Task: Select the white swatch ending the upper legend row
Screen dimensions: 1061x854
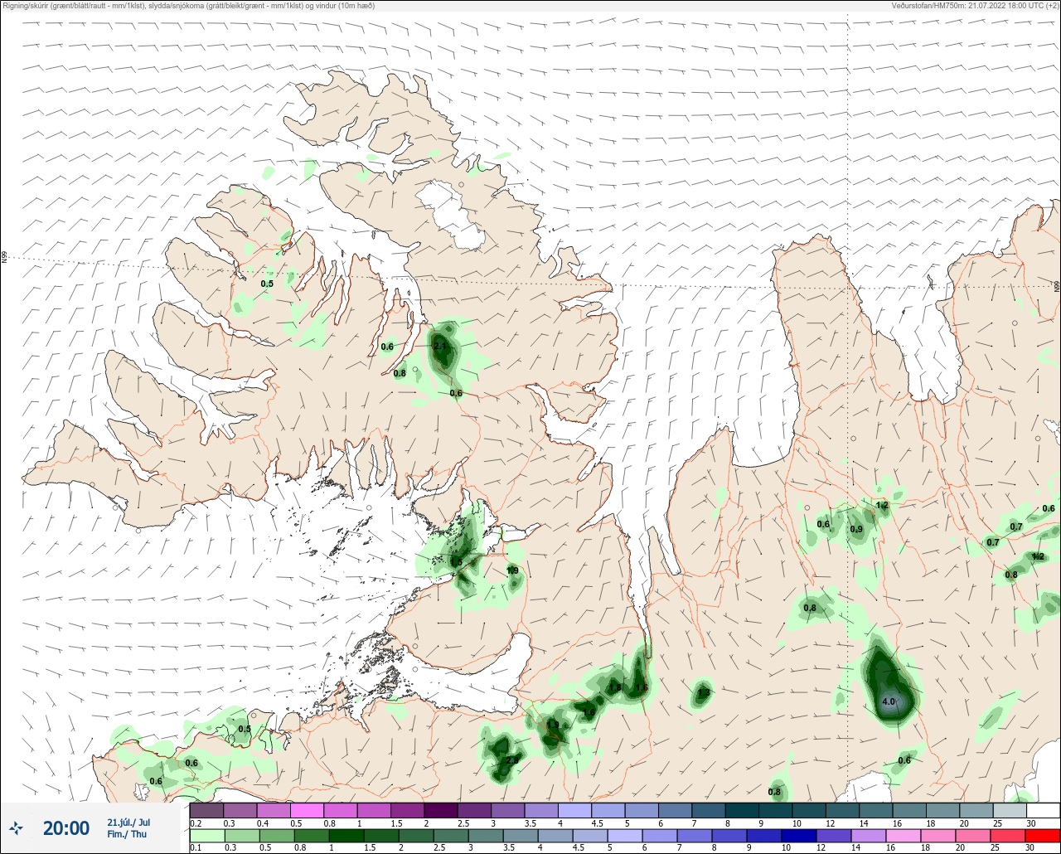Action: click(x=1042, y=810)
